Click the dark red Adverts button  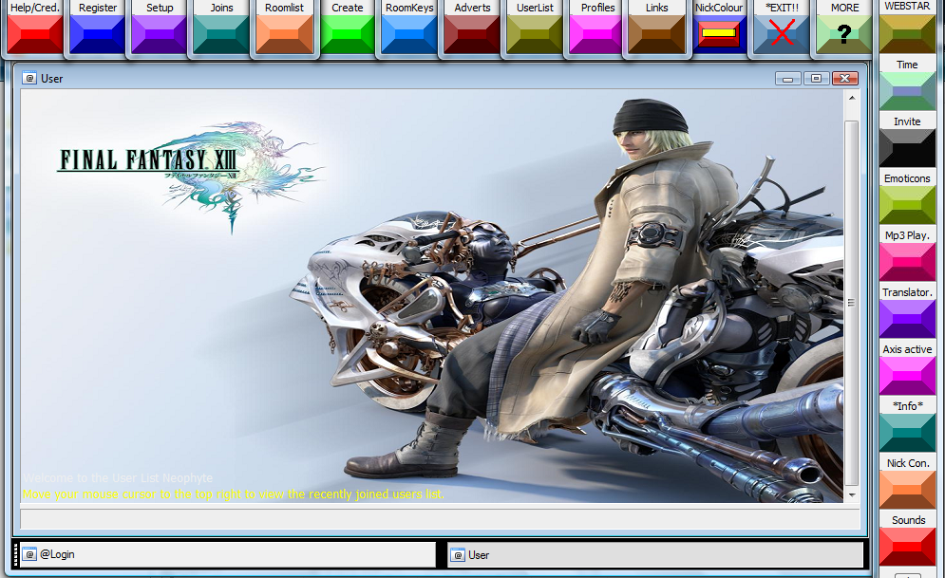[x=473, y=34]
